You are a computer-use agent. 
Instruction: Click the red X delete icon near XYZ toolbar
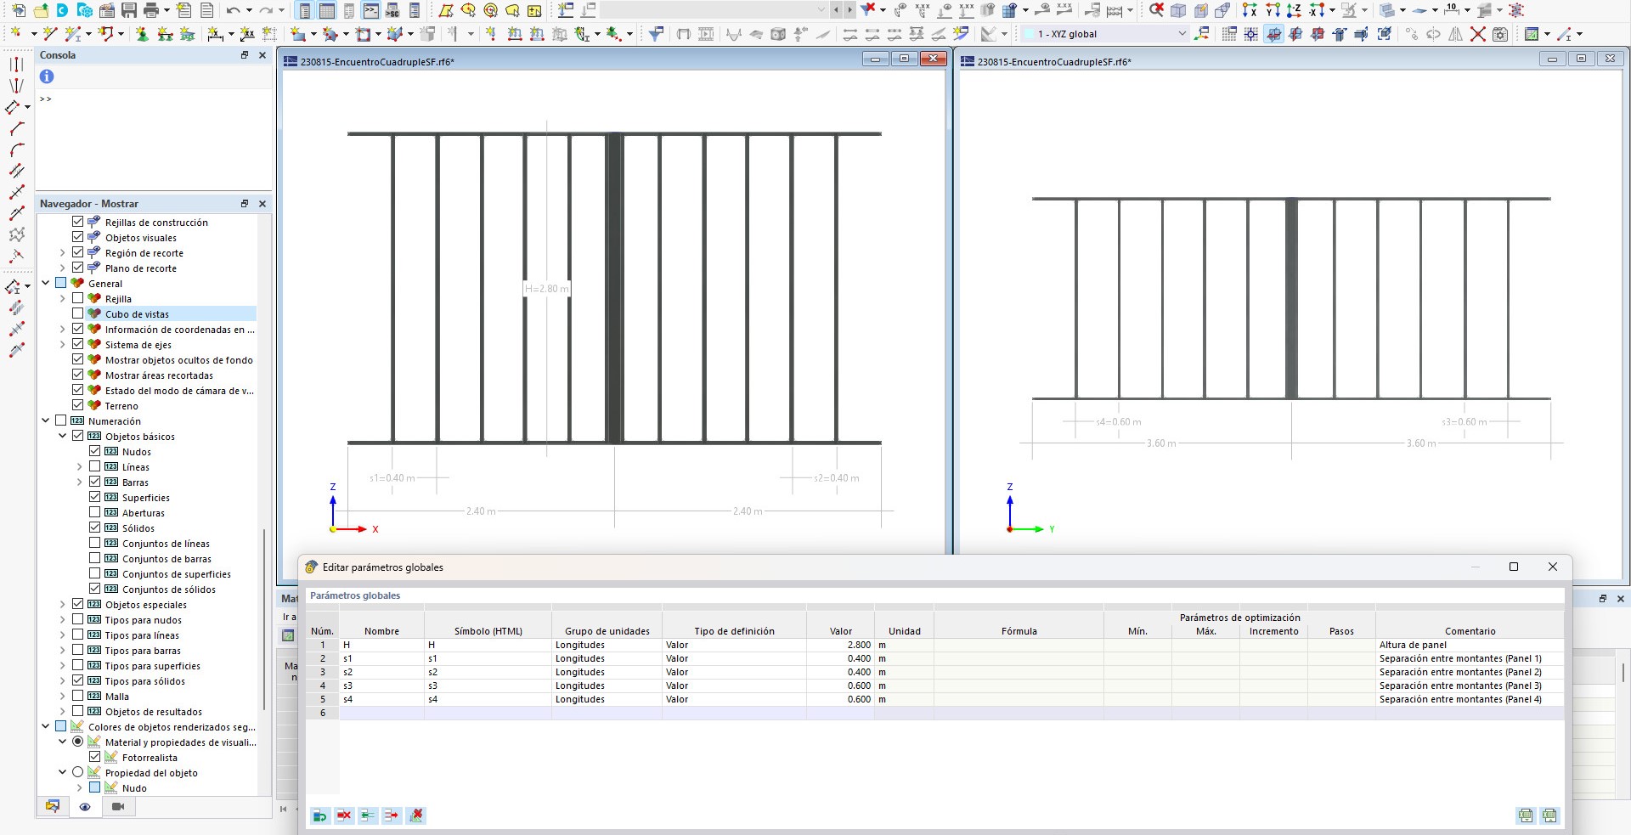1478,34
